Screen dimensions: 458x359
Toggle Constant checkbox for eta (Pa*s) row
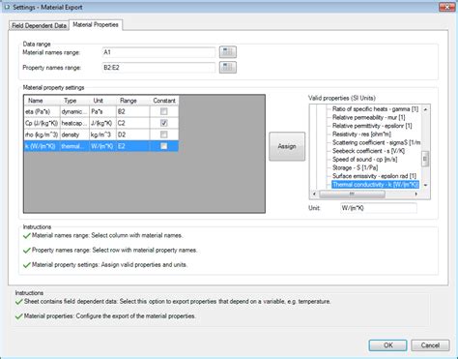(x=164, y=111)
